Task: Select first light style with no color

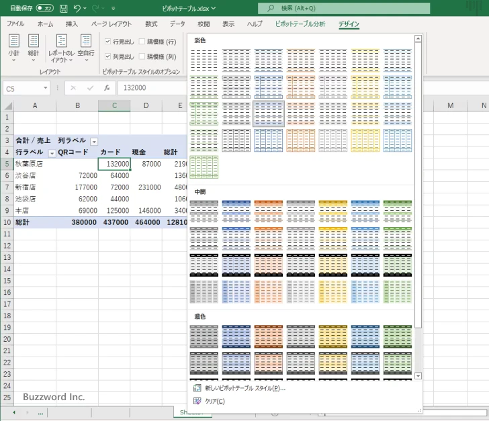Action: (204, 60)
